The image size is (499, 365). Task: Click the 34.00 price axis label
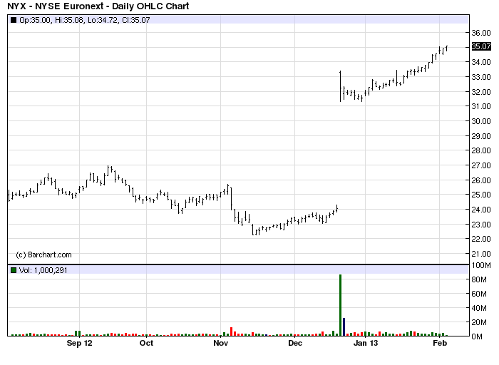481,62
